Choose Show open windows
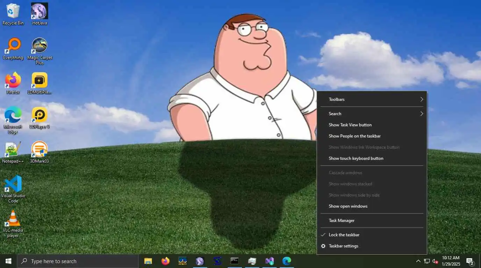Image resolution: width=481 pixels, height=268 pixels. (372, 206)
